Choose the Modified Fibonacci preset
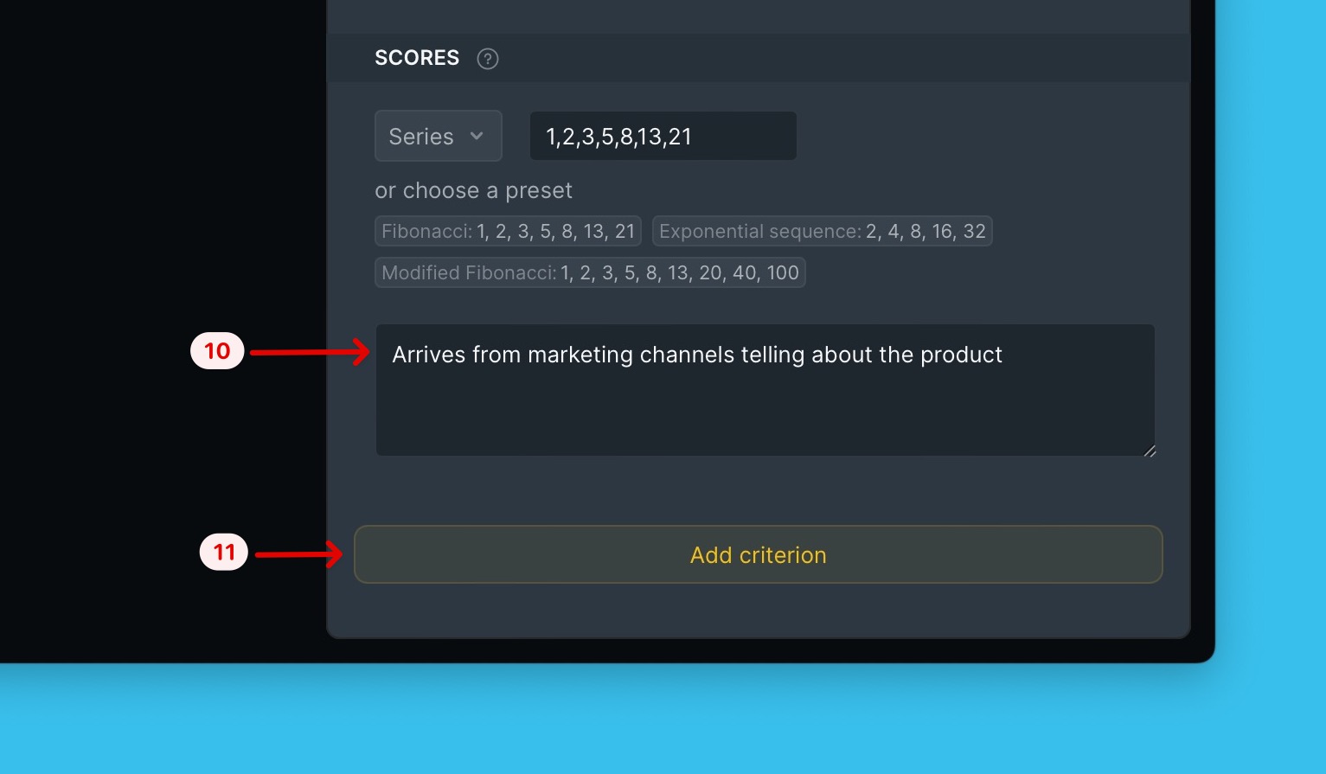Screen dimensions: 1326x774 [x=590, y=272]
